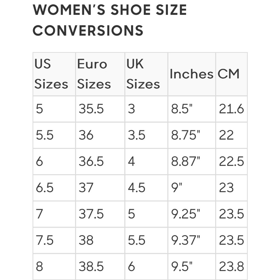Image resolution: width=280 pixels, height=280 pixels.
Task: Click the Inches column header
Action: (192, 74)
